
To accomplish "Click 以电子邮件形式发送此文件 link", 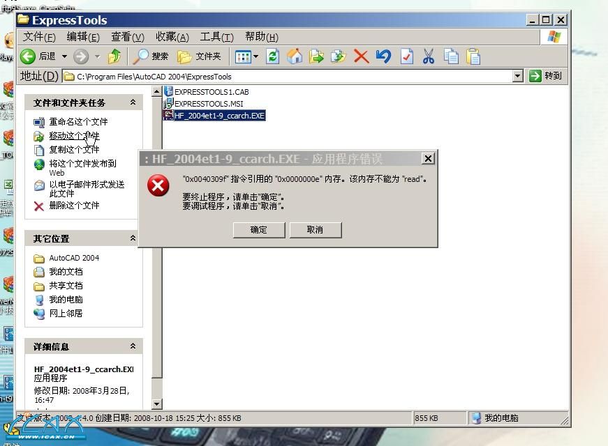I will point(87,189).
